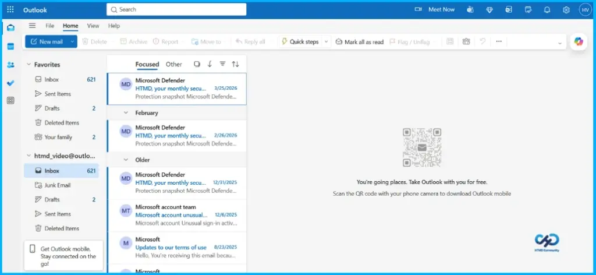Collapse the htmd_video@outlook account folder tree
This screenshot has width=596, height=275.
coord(29,156)
